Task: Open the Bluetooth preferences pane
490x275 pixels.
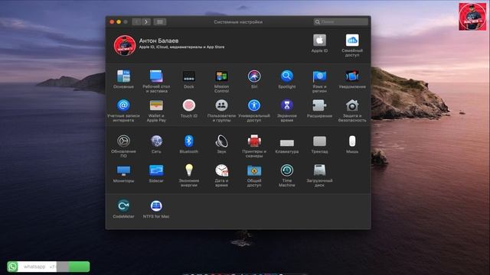Action: [189, 141]
